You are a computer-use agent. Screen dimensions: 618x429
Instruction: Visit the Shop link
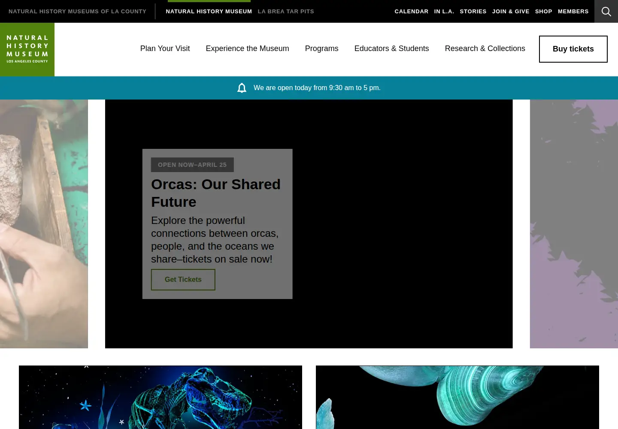coord(543,12)
